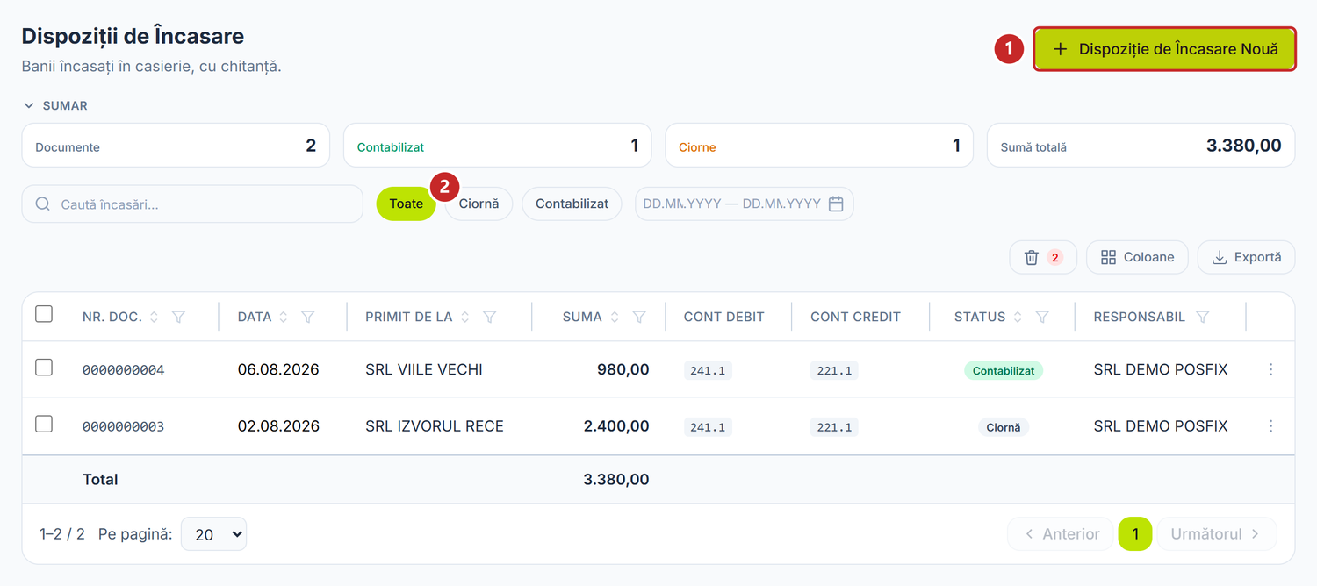1317x586 pixels.
Task: Select the Contabilizat filter tab
Action: (572, 204)
